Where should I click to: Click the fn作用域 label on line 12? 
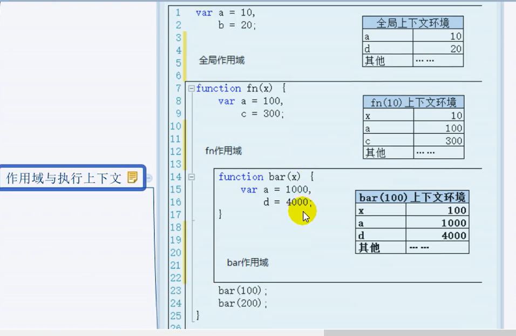(222, 151)
